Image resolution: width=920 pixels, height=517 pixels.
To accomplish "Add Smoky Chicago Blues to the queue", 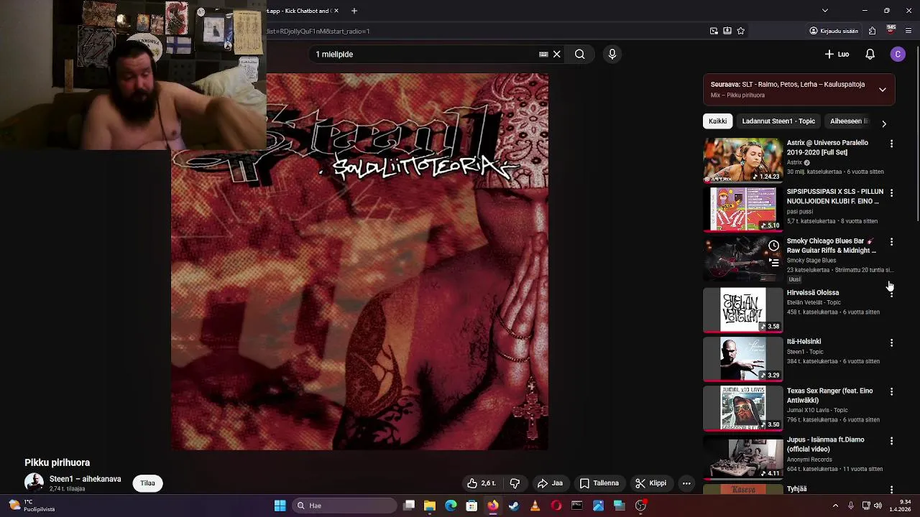I will tap(773, 262).
